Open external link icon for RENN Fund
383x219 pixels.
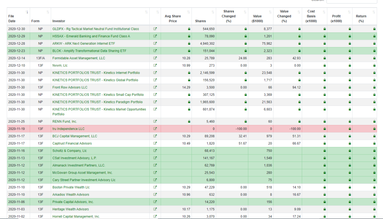[x=155, y=121]
